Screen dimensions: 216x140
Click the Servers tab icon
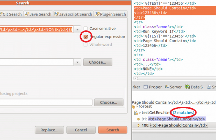[167, 87]
